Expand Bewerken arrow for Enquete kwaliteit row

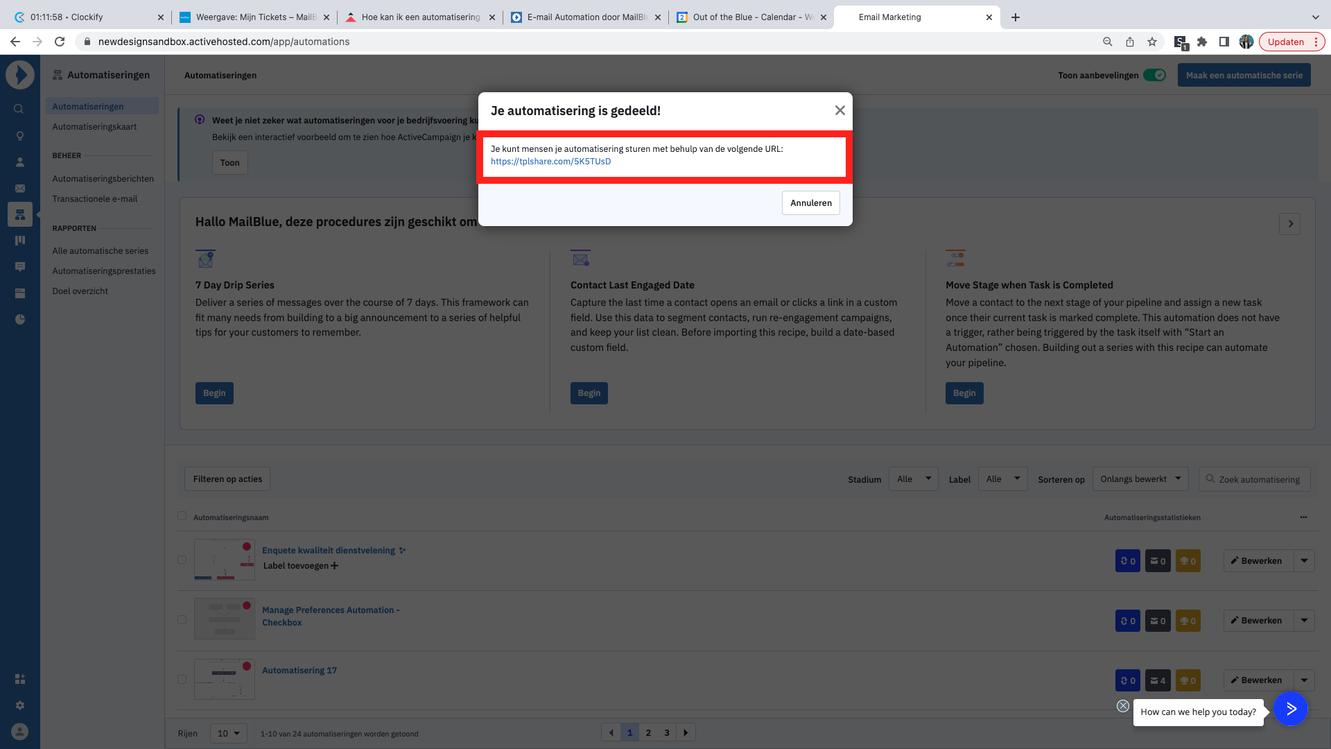point(1304,561)
